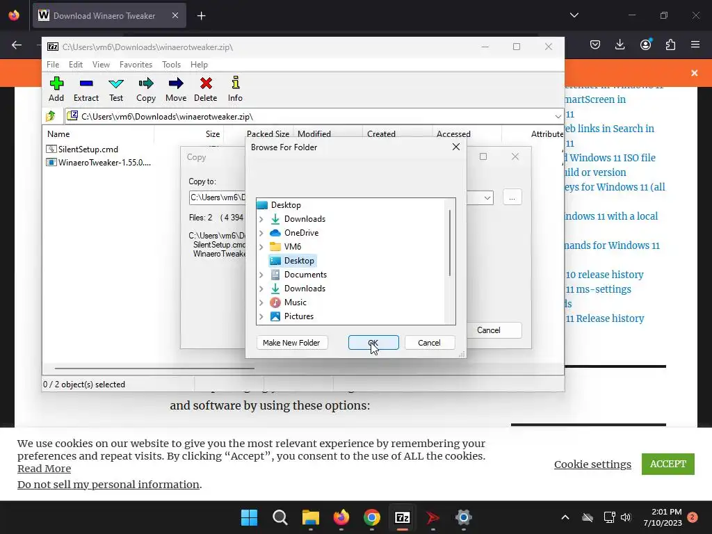The image size is (712, 534).
Task: Open the Tools menu in 7-Zip
Action: tap(171, 65)
